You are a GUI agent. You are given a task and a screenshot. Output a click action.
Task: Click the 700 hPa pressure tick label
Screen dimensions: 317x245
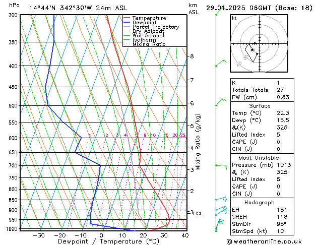[13, 165]
